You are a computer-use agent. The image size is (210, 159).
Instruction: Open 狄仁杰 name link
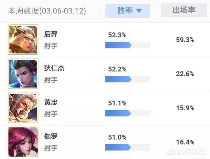(54, 68)
